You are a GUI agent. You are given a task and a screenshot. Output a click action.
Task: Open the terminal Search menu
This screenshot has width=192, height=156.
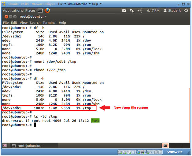pyautogui.click(x=35, y=23)
